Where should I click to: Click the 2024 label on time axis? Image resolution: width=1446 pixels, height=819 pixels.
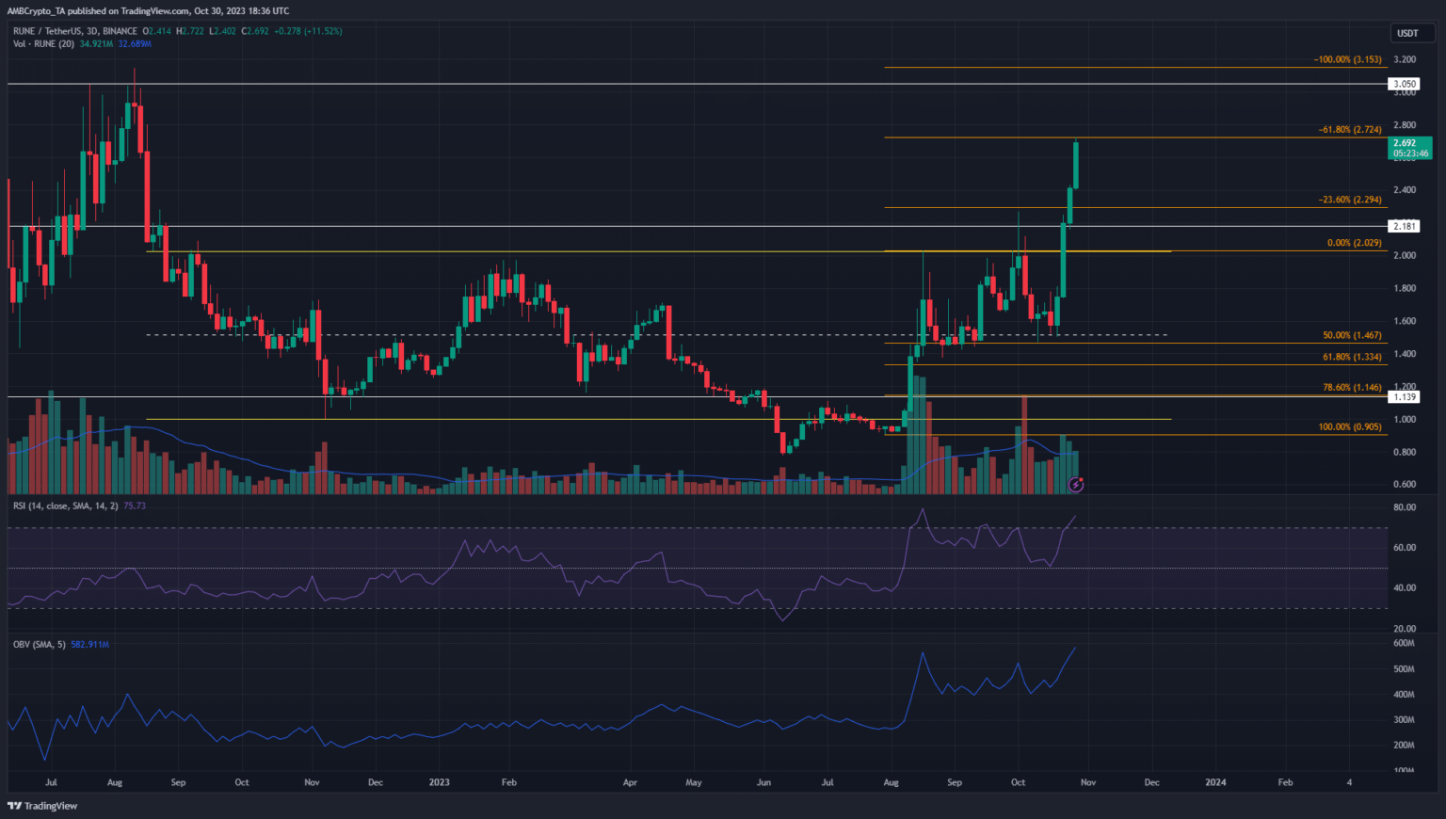point(1215,782)
